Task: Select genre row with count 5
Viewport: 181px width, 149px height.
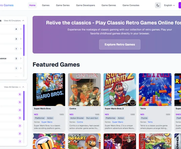Action: (11, 102)
